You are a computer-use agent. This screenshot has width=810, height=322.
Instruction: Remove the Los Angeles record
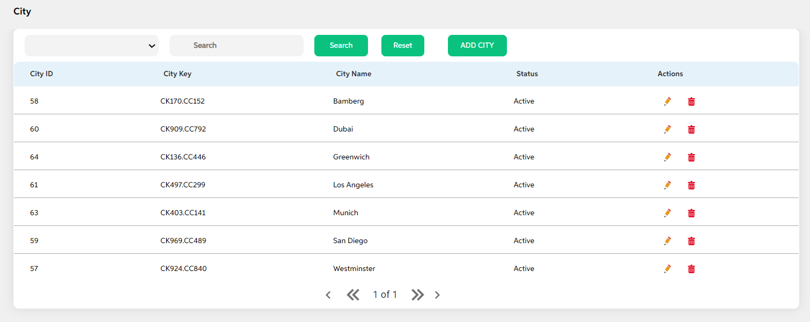click(691, 185)
